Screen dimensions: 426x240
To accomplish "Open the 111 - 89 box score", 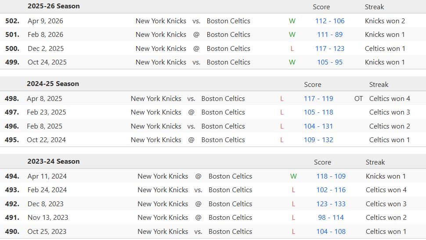I will pos(330,35).
